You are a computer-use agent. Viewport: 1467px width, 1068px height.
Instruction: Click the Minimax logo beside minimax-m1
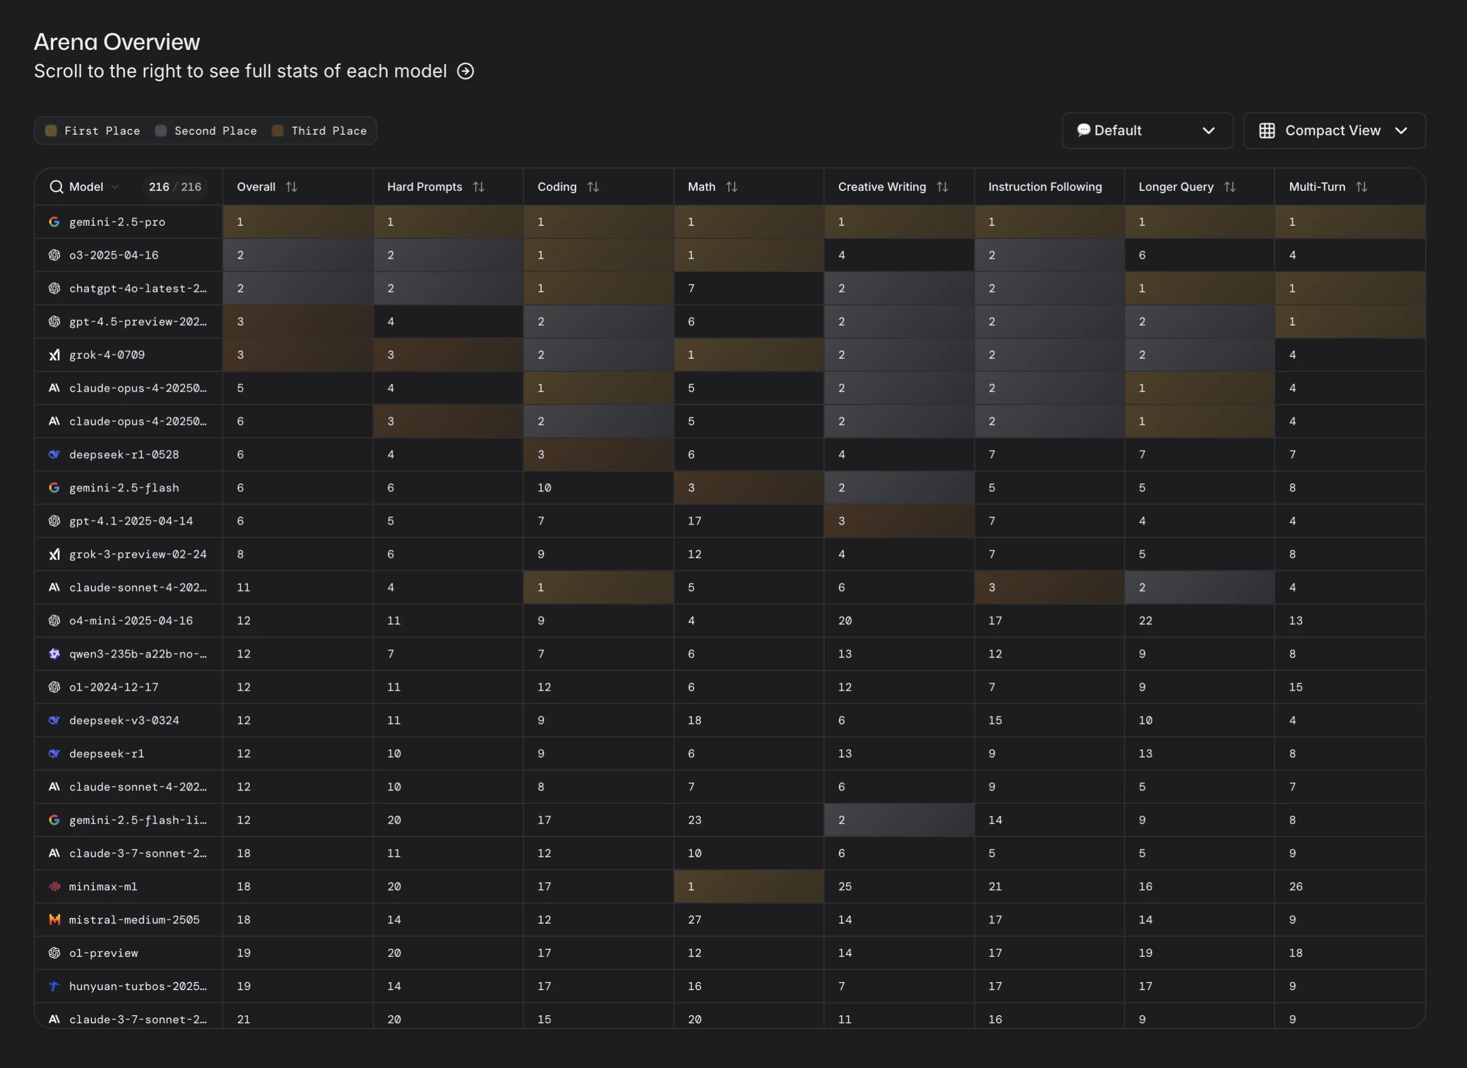click(54, 886)
